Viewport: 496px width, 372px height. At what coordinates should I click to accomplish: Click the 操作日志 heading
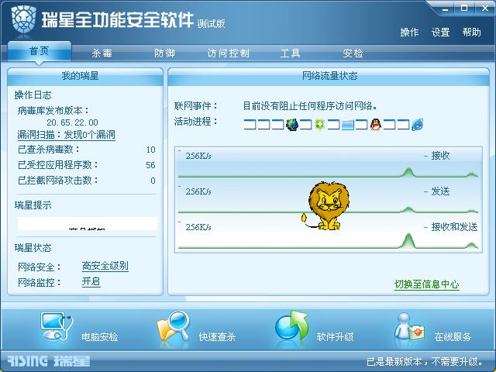pos(33,95)
